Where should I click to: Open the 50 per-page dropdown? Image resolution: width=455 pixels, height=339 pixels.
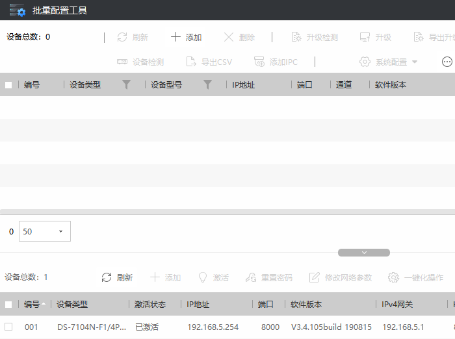coord(45,231)
